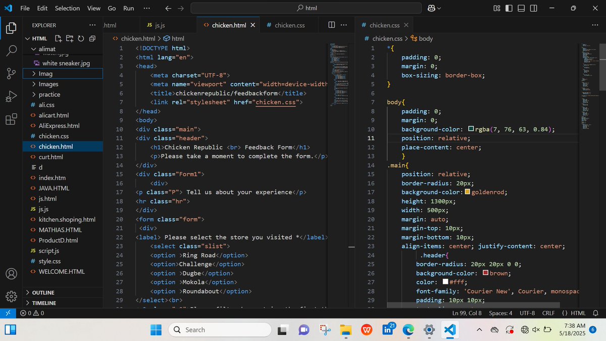Open the Windows Start button
The image size is (606, 341).
[x=156, y=330]
